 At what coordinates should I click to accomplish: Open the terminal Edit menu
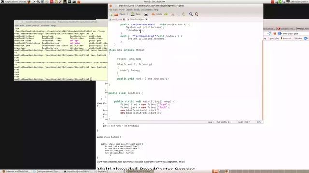tap(22, 25)
